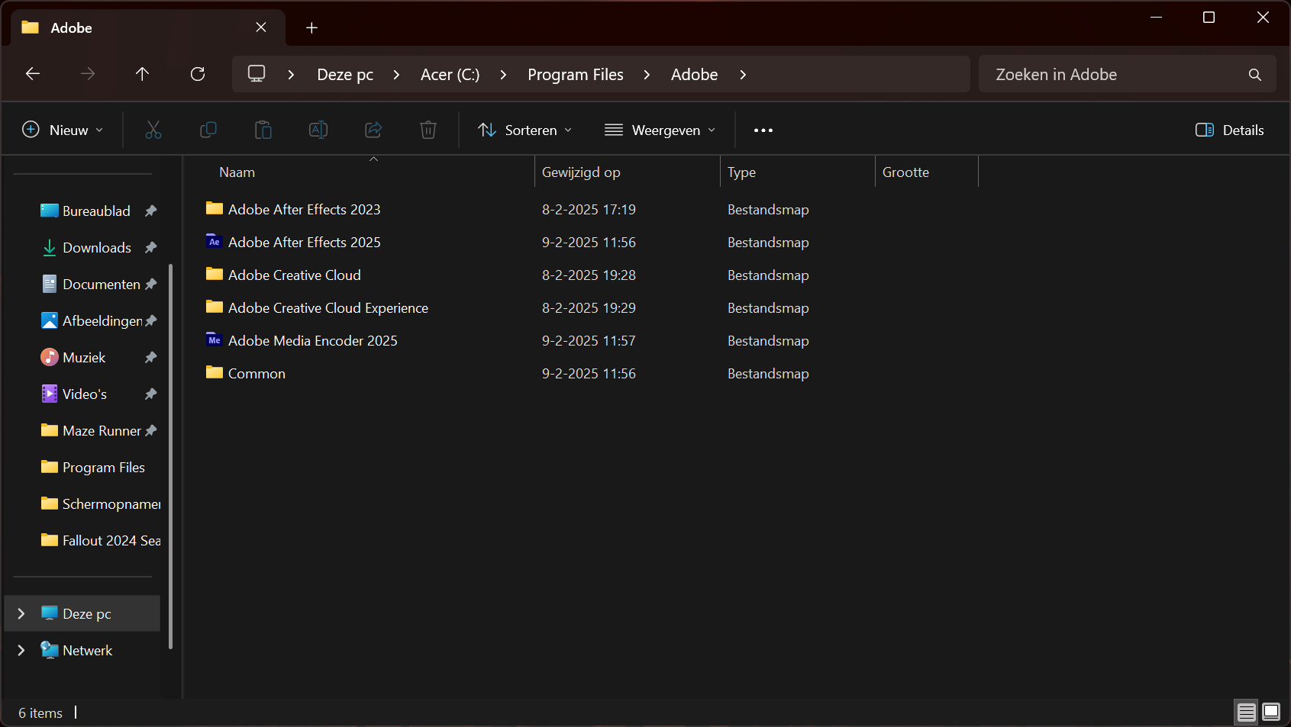Select Adobe Creative Cloud Experience name
This screenshot has height=727, width=1291.
click(x=328, y=307)
